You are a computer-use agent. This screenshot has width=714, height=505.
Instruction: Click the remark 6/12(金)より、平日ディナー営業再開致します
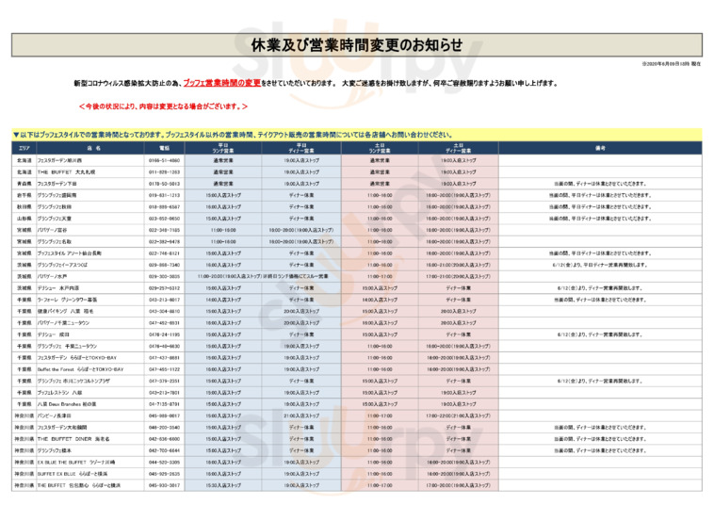point(599,265)
